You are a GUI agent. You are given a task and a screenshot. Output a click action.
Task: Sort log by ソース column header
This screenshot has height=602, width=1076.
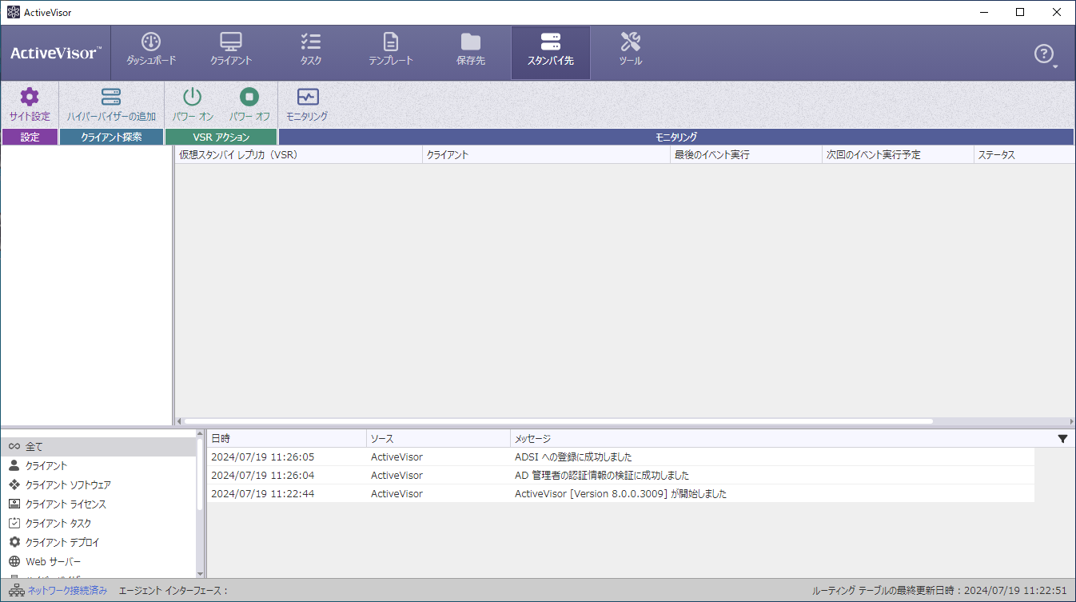pos(438,439)
